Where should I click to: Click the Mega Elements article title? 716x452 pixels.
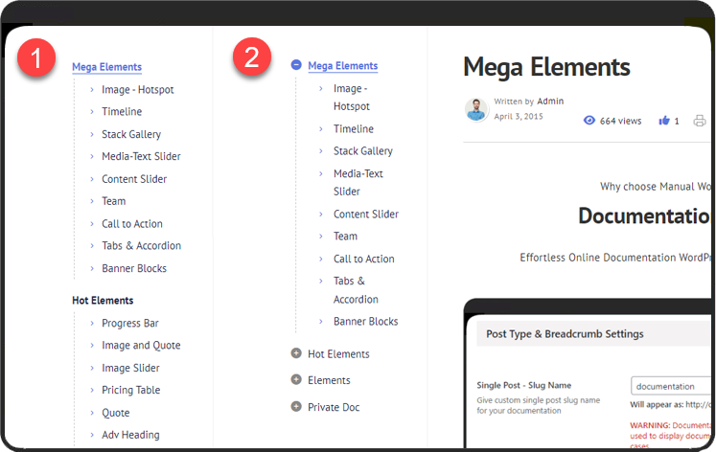[546, 67]
